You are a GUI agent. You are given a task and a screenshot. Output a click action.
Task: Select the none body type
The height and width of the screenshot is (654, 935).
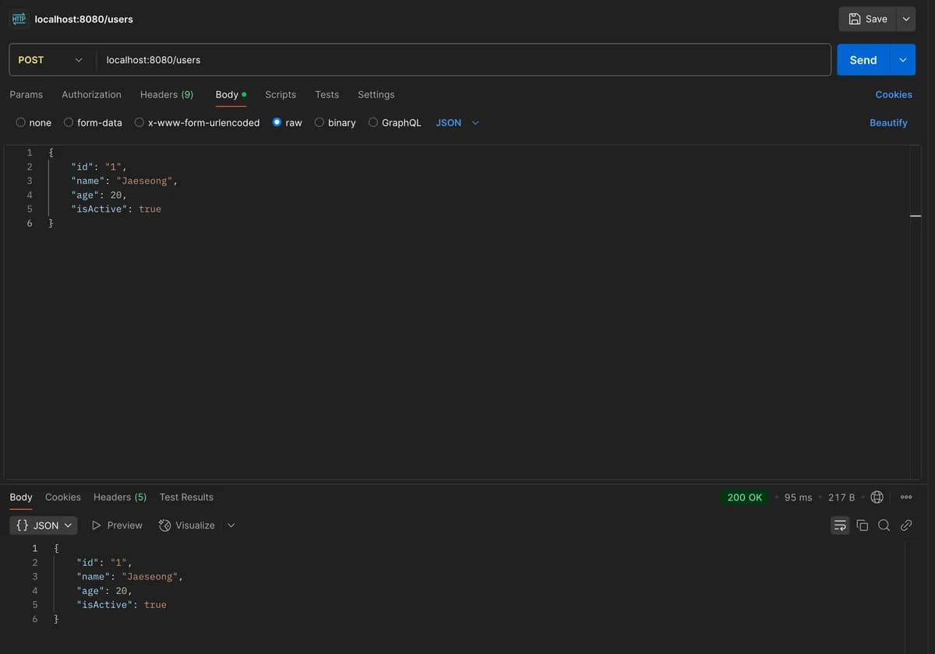[x=34, y=122]
